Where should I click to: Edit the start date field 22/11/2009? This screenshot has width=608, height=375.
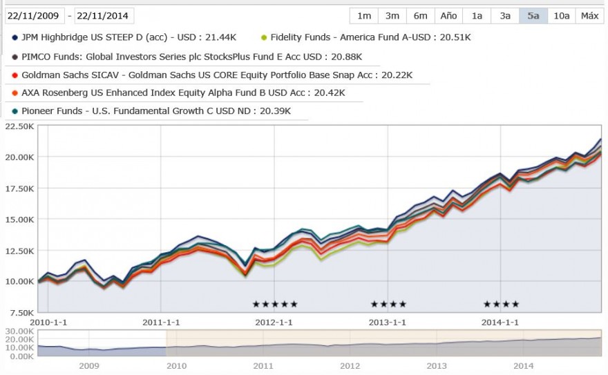[34, 16]
